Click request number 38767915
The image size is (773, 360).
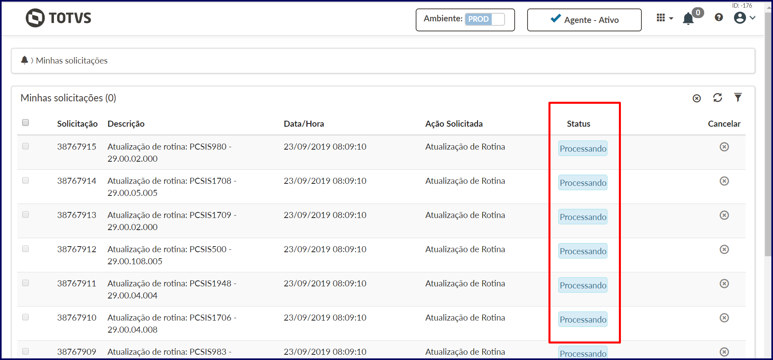pos(76,147)
